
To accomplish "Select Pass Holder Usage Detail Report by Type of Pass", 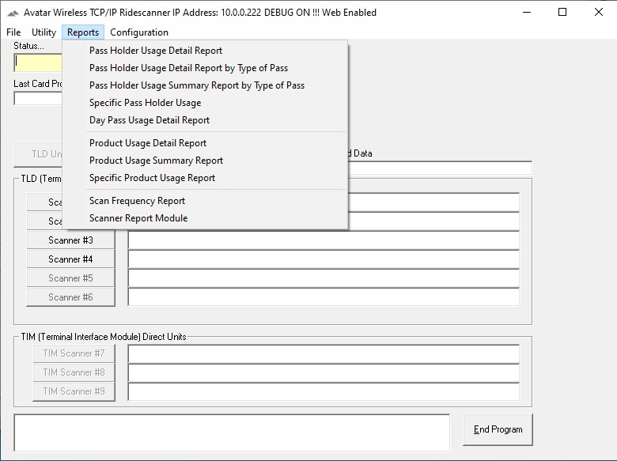I will point(188,68).
